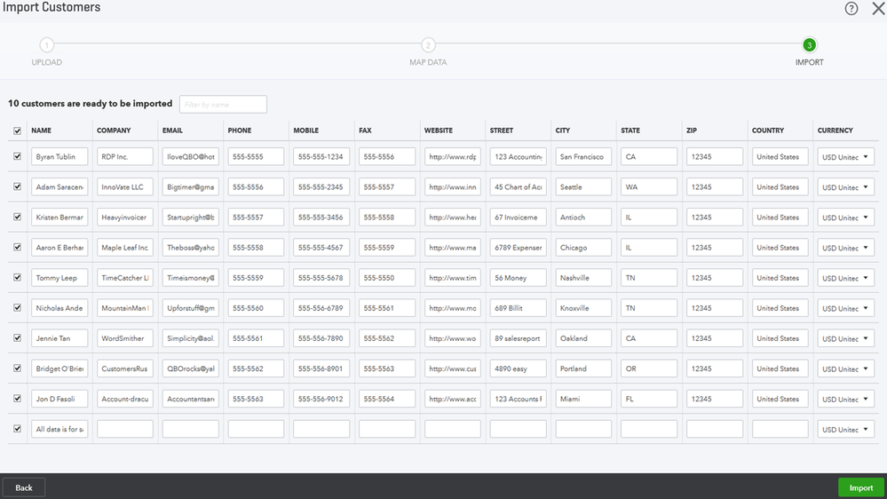This screenshot has height=499, width=887.
Task: Open currency dropdown for Adam Saraceno row
Action: tap(845, 187)
